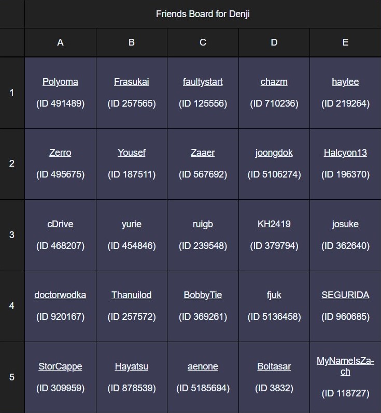Visit chazm's profile link
The width and height of the screenshot is (381, 413).
274,82
